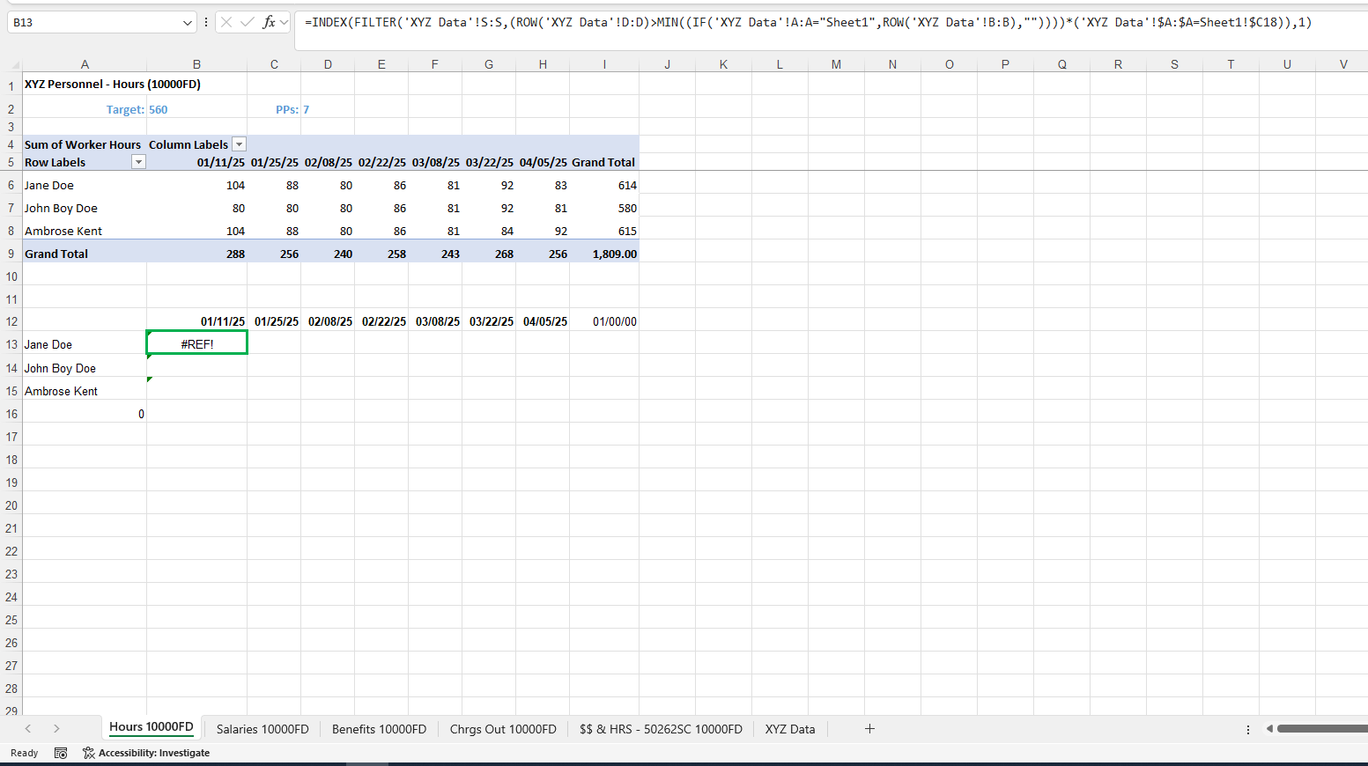Add a new sheet with plus icon

click(x=869, y=728)
